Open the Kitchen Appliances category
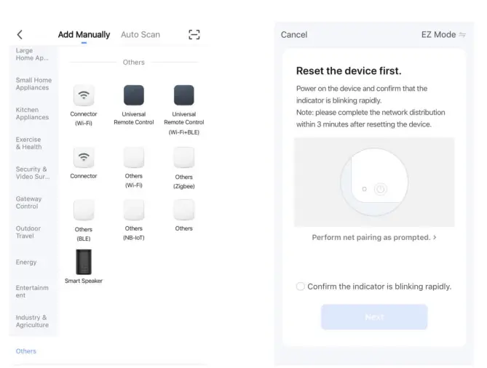Screen dimensions: 487x368 click(x=33, y=113)
